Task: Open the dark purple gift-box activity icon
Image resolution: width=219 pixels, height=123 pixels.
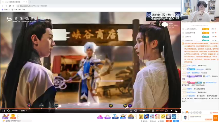Action: [131, 116]
